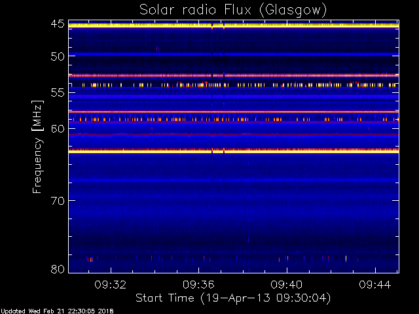Click the y-axis label 'Frequency [MHz]'
This screenshot has height=314, width=419.
click(38, 147)
